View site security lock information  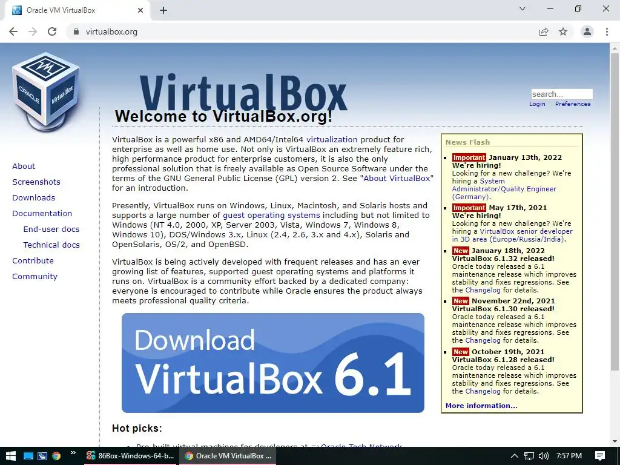(76, 31)
